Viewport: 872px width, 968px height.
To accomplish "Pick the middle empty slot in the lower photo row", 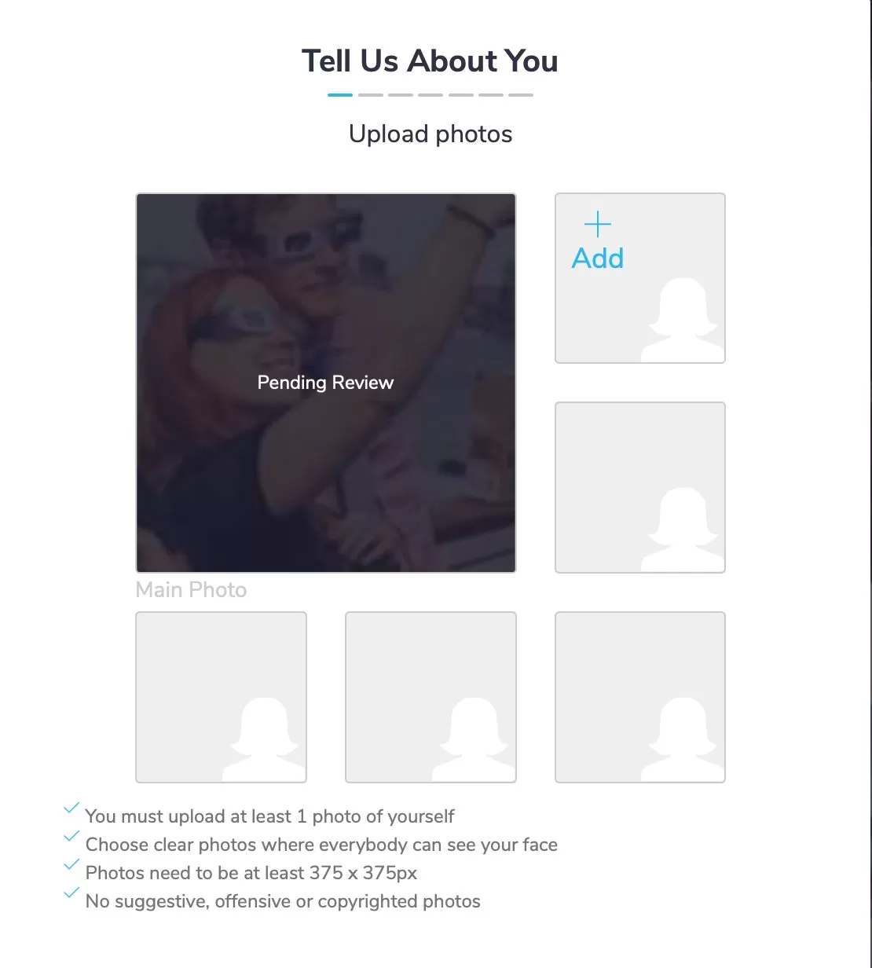I will (431, 697).
